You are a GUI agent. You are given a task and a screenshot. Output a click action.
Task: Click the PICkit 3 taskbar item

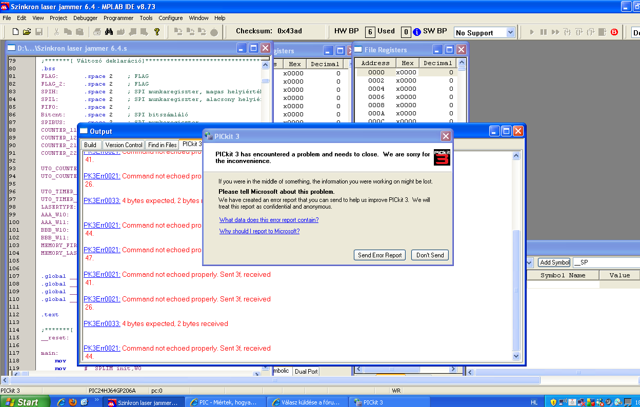[x=390, y=402]
